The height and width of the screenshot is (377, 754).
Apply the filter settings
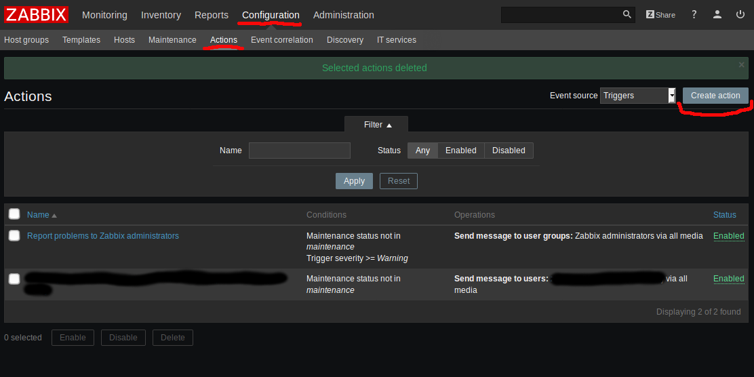[x=354, y=181]
